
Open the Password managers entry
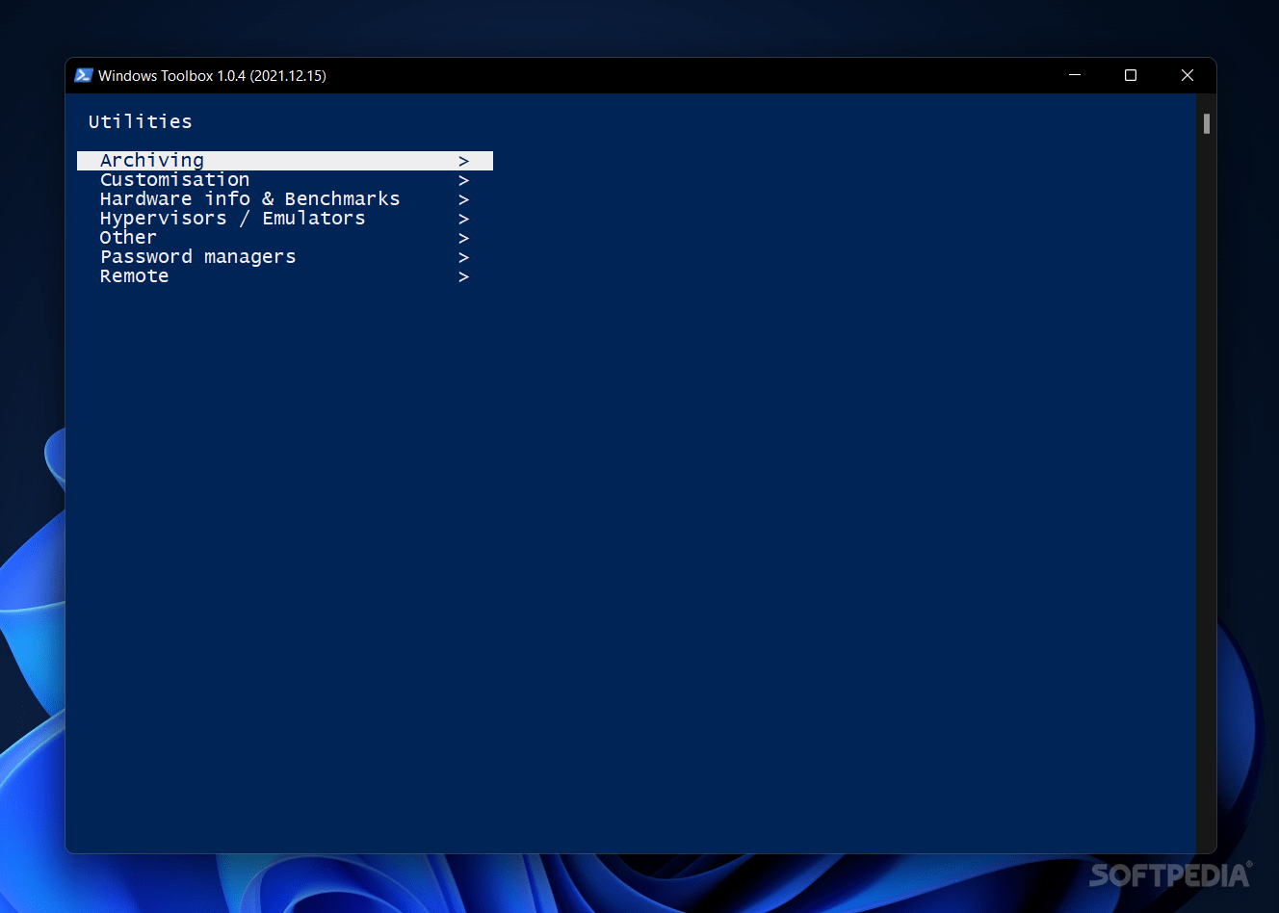pos(285,257)
